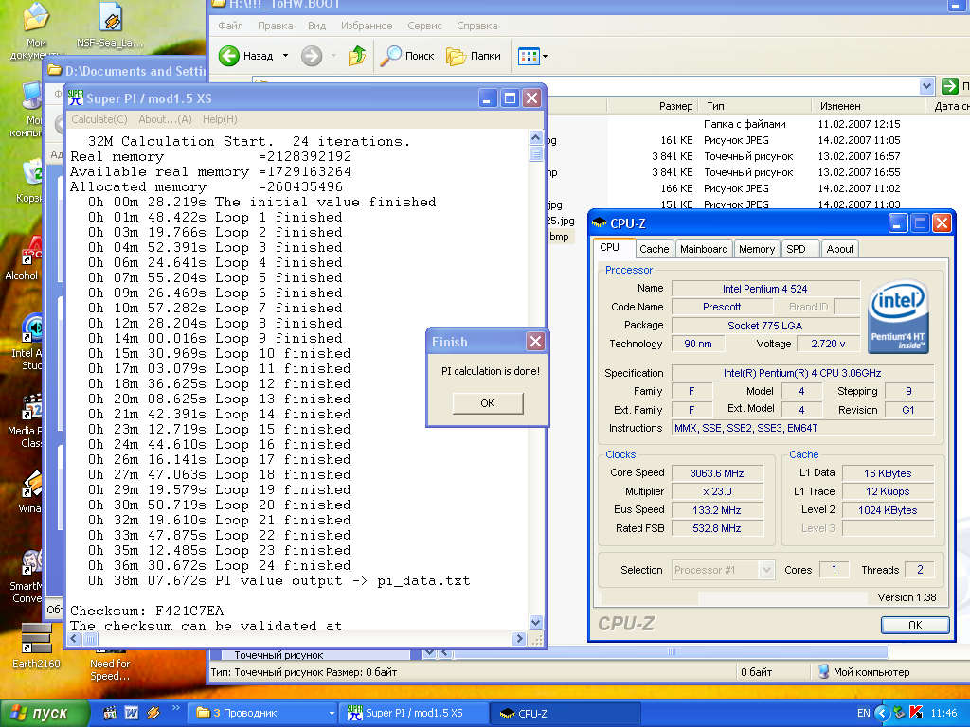Select the Earth2160 desktop shortcut
Viewport: 970px width, 727px height.
(x=36, y=645)
